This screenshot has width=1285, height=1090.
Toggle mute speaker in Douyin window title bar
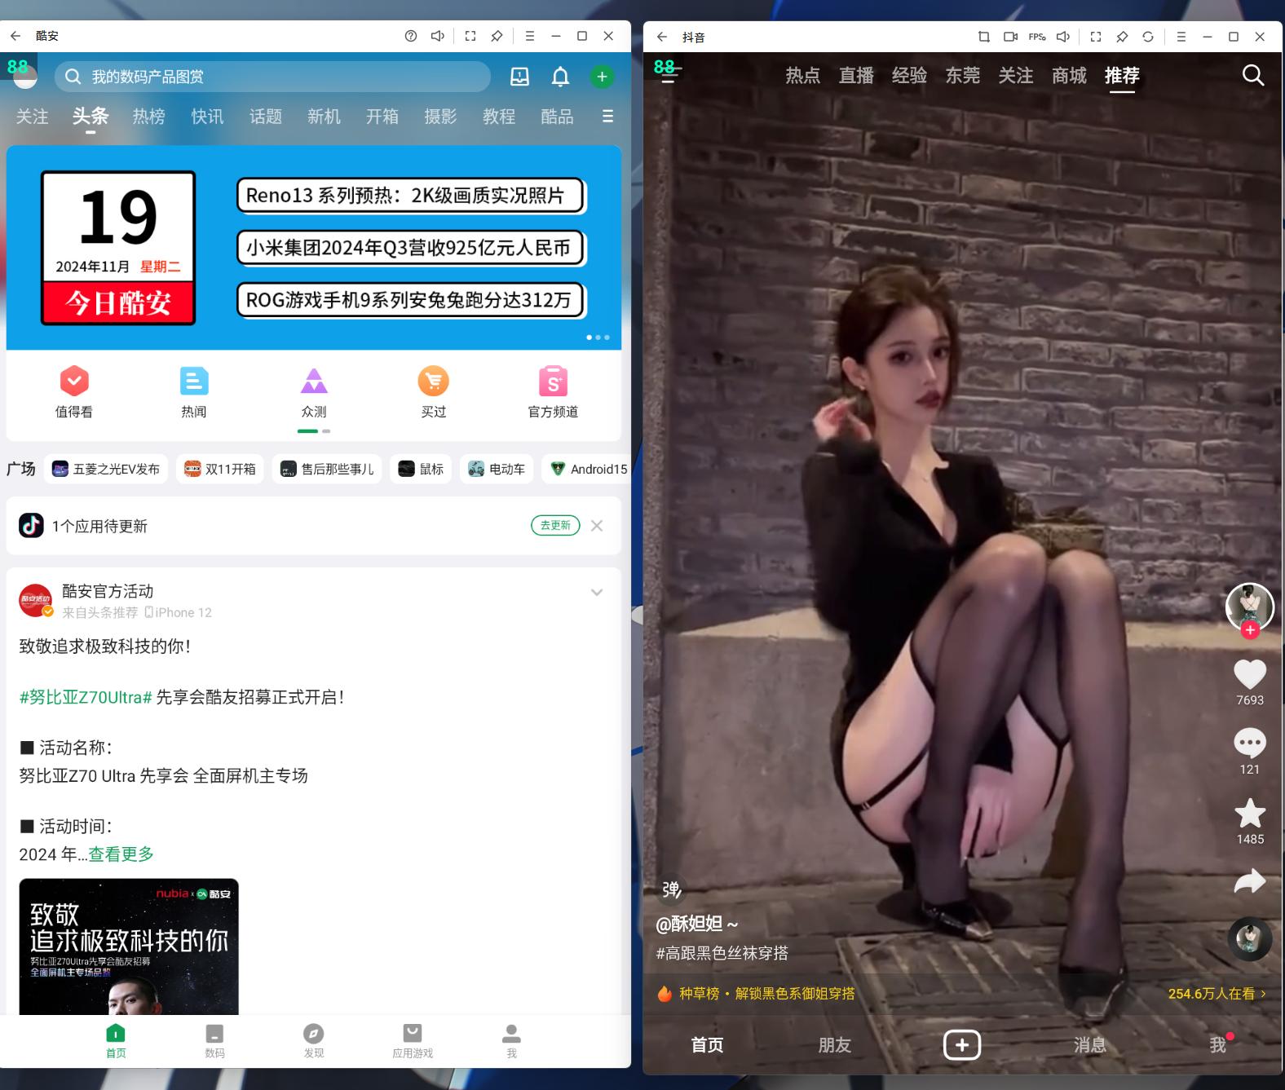click(x=1063, y=37)
